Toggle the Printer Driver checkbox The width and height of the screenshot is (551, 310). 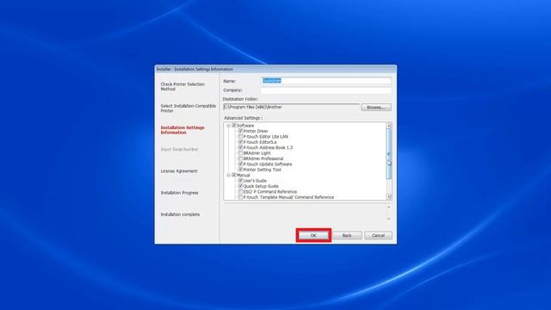241,131
